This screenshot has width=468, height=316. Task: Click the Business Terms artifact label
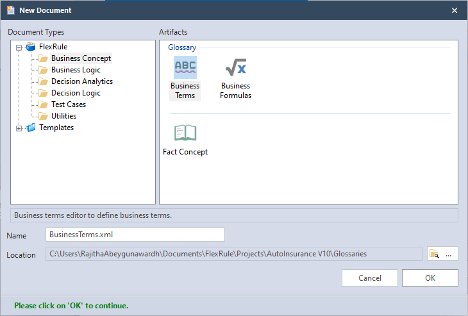185,91
